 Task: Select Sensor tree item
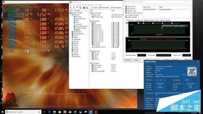coord(78,30)
